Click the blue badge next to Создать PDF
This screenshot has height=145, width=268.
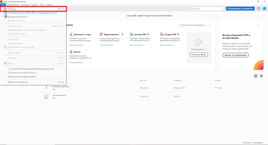point(178,34)
